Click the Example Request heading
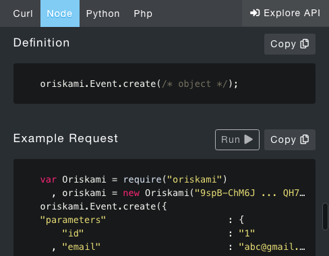Image resolution: width=329 pixels, height=256 pixels. pos(65,138)
